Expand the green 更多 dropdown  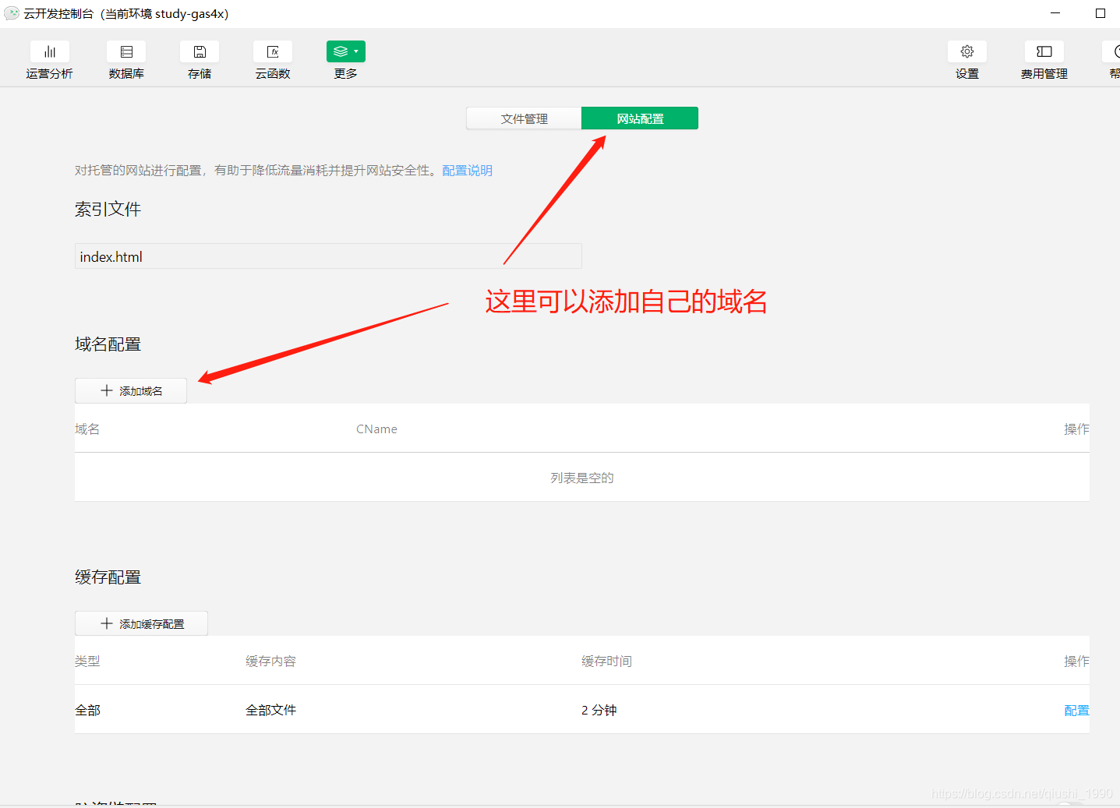coord(346,51)
